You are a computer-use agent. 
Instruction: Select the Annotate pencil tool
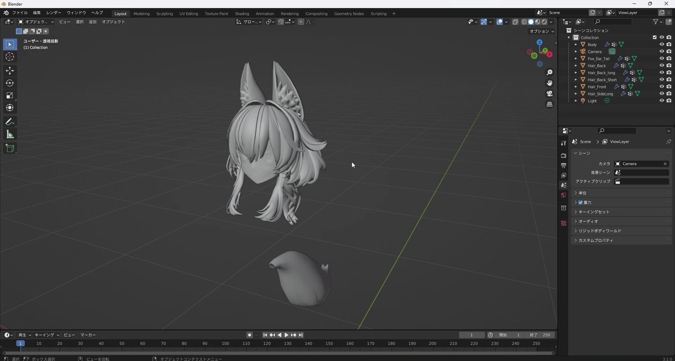pos(10,122)
